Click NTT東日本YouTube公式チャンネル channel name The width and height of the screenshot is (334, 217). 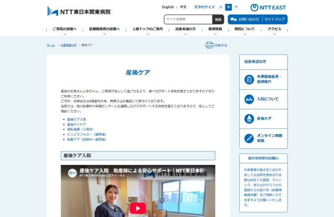point(102,176)
